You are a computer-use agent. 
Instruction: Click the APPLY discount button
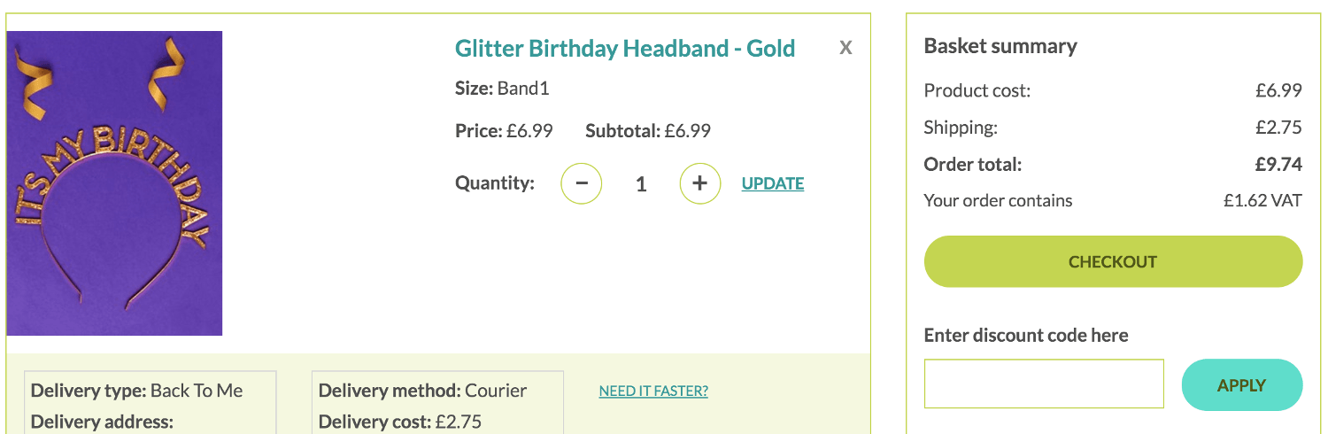pyautogui.click(x=1242, y=385)
